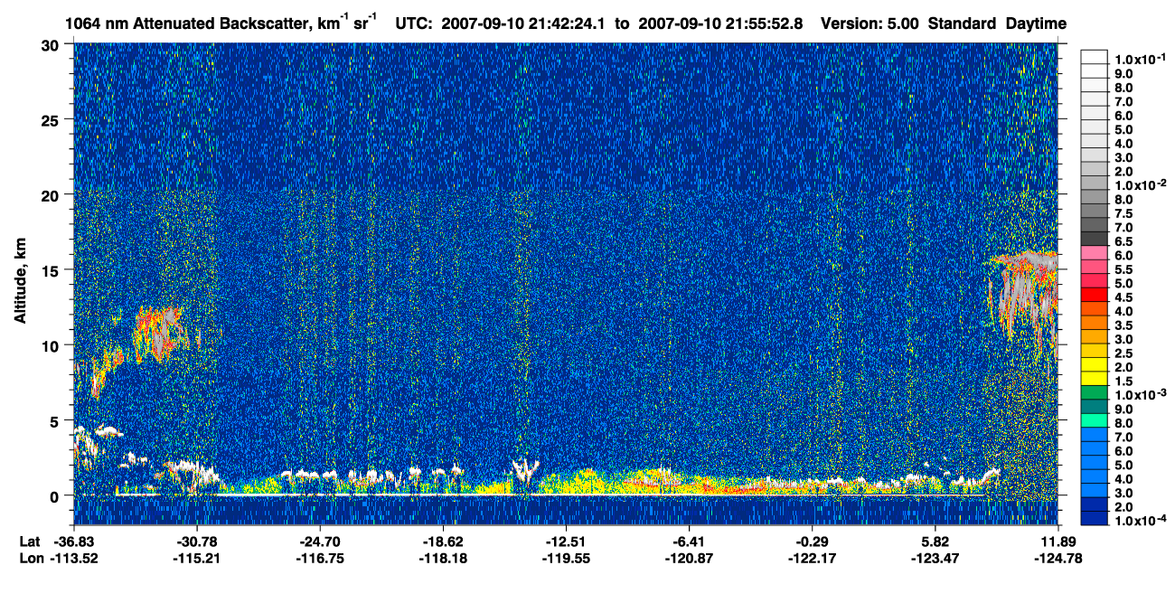The width and height of the screenshot is (1175, 603).
Task: Click latitude value -30.78
Action: coord(196,541)
